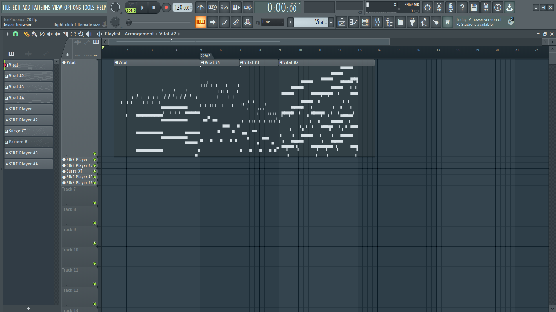Click the Stop button

click(x=154, y=8)
